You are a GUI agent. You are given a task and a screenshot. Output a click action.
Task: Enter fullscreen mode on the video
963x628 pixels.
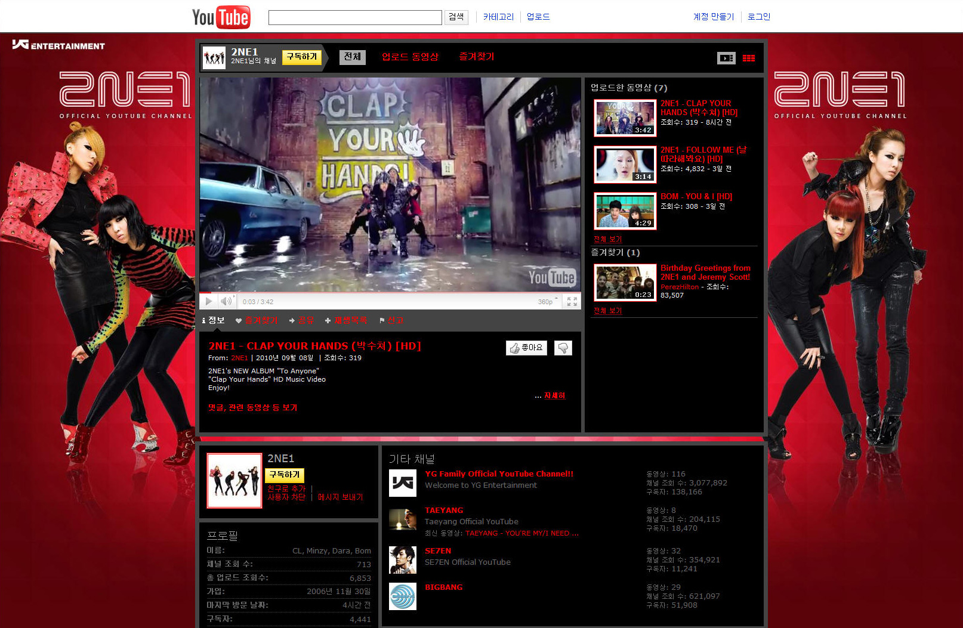coord(572,302)
